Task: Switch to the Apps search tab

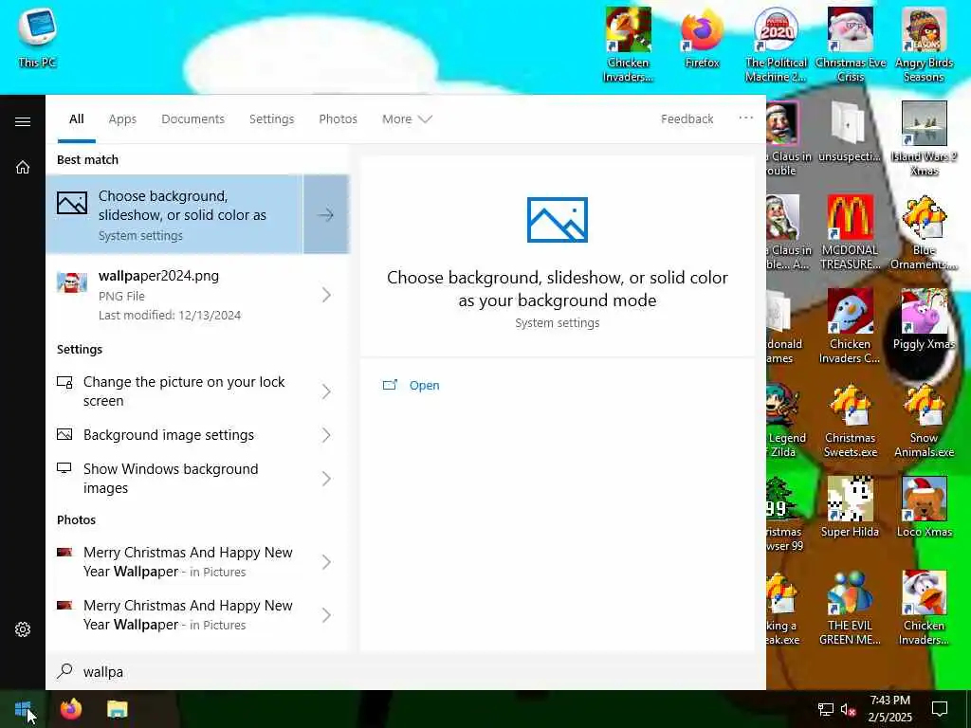Action: pyautogui.click(x=122, y=118)
